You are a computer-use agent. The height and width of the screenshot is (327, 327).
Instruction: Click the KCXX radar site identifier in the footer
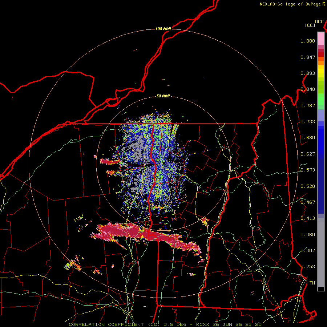pos(202,324)
